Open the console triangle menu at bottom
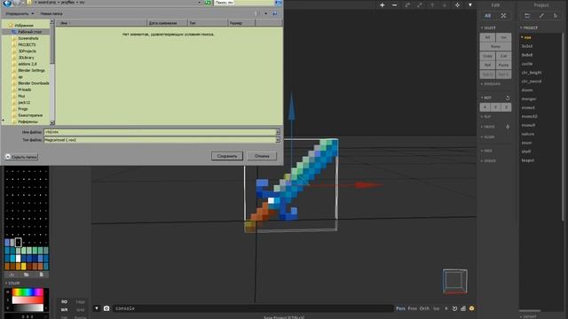The height and width of the screenshot is (319, 568). coord(97,308)
